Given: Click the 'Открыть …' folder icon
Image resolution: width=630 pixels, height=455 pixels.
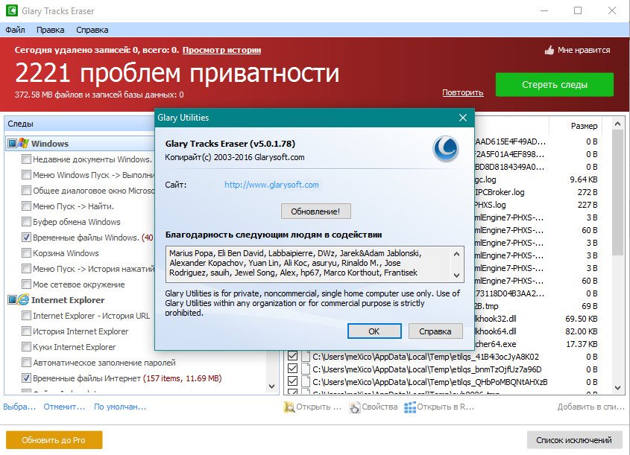Looking at the screenshot, I should coord(289,407).
